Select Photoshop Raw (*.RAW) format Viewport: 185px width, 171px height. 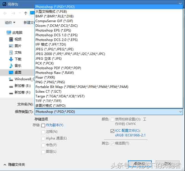coord(109,73)
